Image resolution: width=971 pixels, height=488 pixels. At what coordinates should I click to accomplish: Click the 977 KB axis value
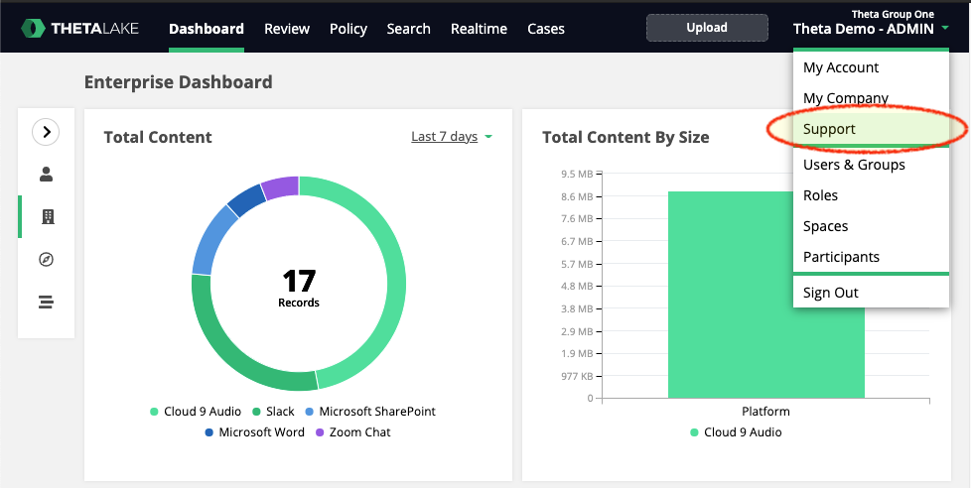577,376
